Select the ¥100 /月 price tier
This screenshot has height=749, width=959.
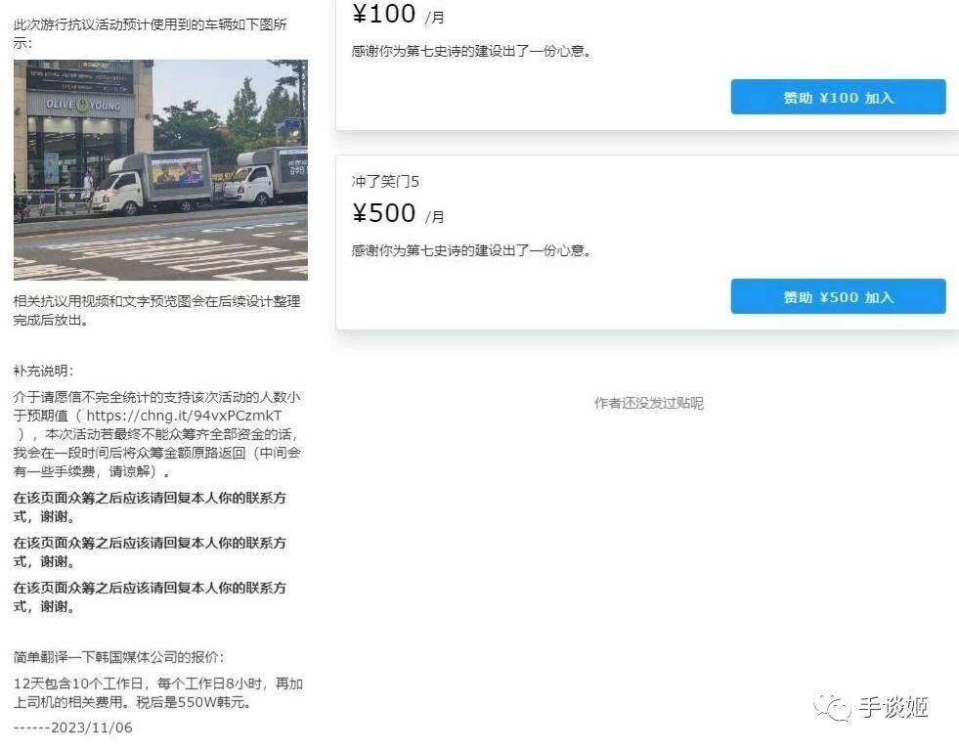coord(398,14)
